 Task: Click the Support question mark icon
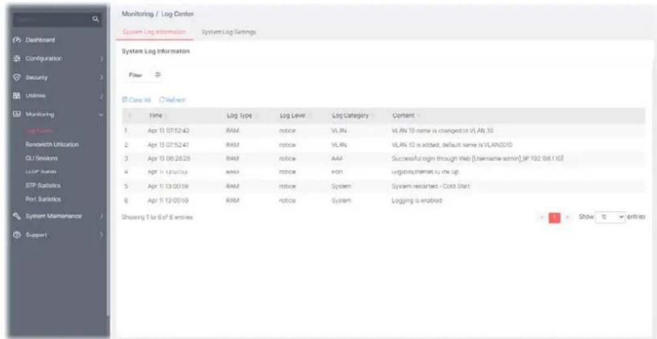coord(18,234)
